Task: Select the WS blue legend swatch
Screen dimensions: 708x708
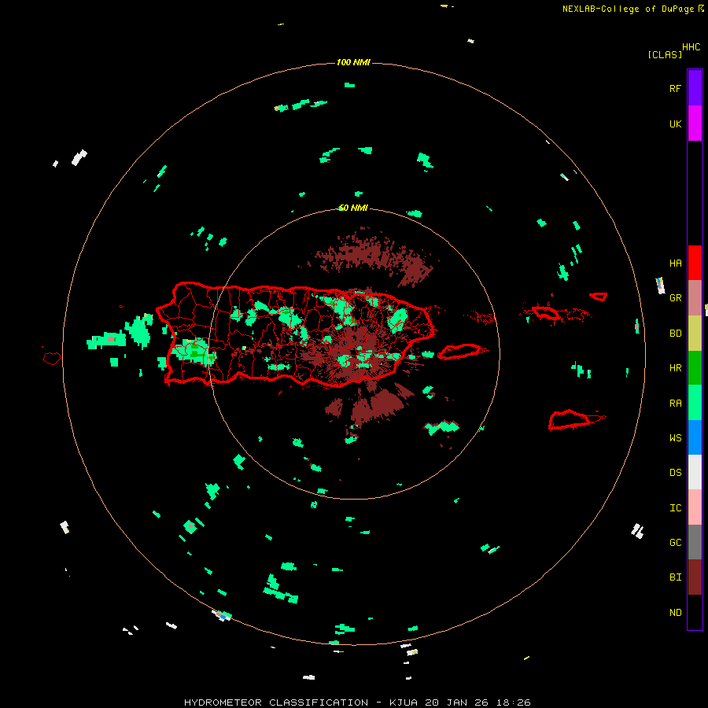Action: coord(695,437)
